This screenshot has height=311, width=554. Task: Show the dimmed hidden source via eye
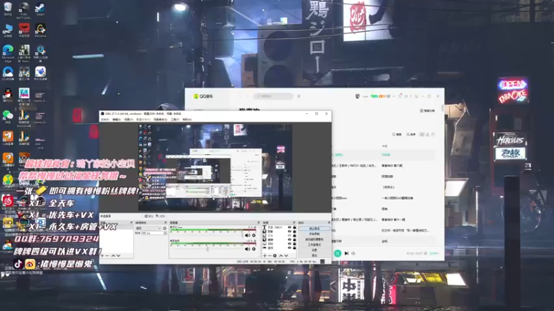coord(289,235)
